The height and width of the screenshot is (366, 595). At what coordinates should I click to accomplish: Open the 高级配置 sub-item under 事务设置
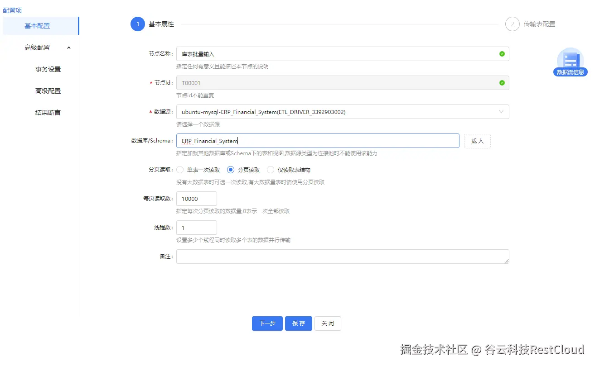(x=48, y=91)
